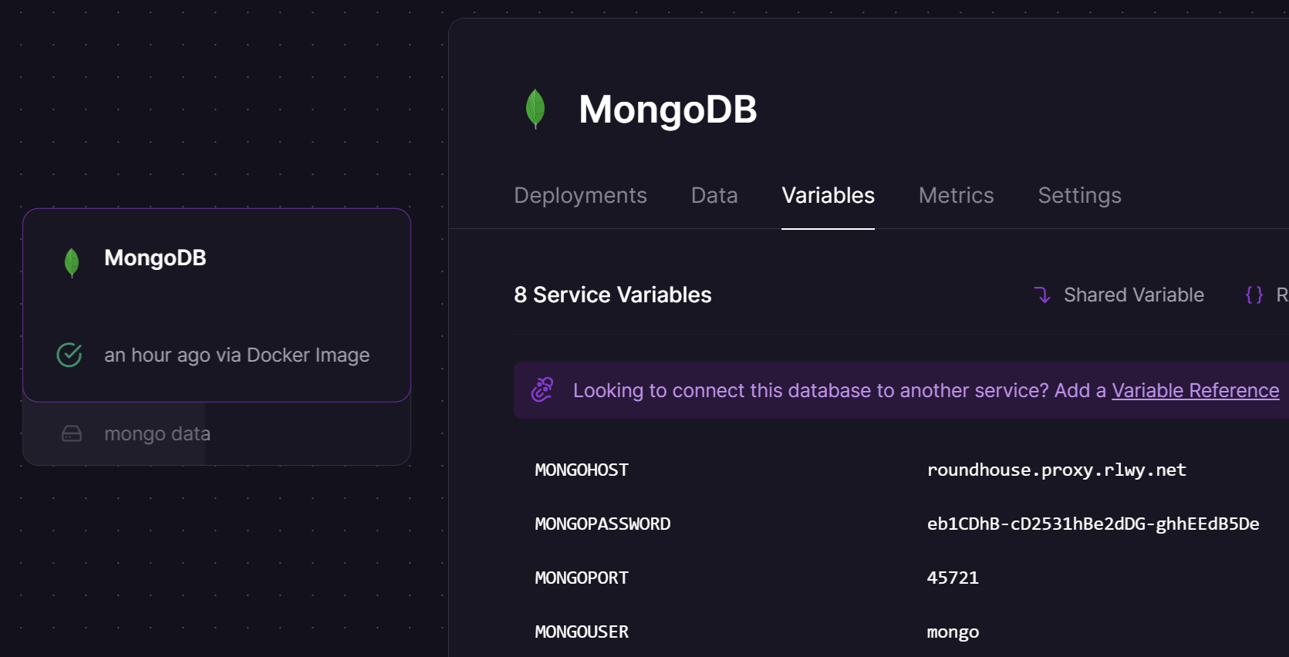The image size is (1289, 657).
Task: Click the Shared Variable arrow icon
Action: [1042, 295]
